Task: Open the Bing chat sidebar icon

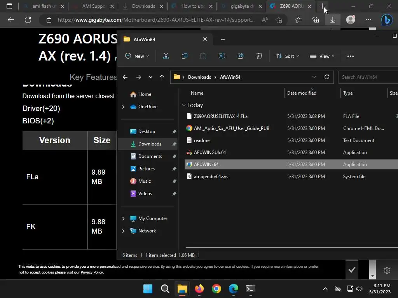Action: 387,20
